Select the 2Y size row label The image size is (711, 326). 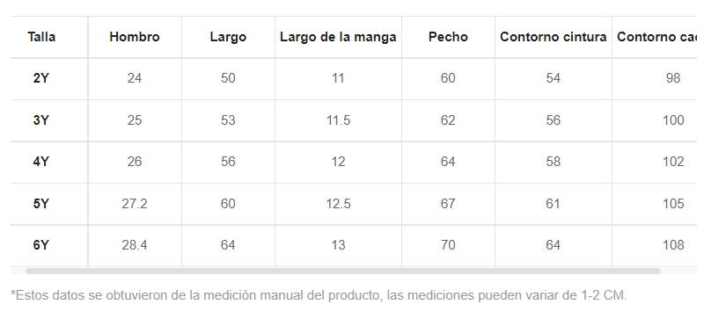pyautogui.click(x=40, y=78)
